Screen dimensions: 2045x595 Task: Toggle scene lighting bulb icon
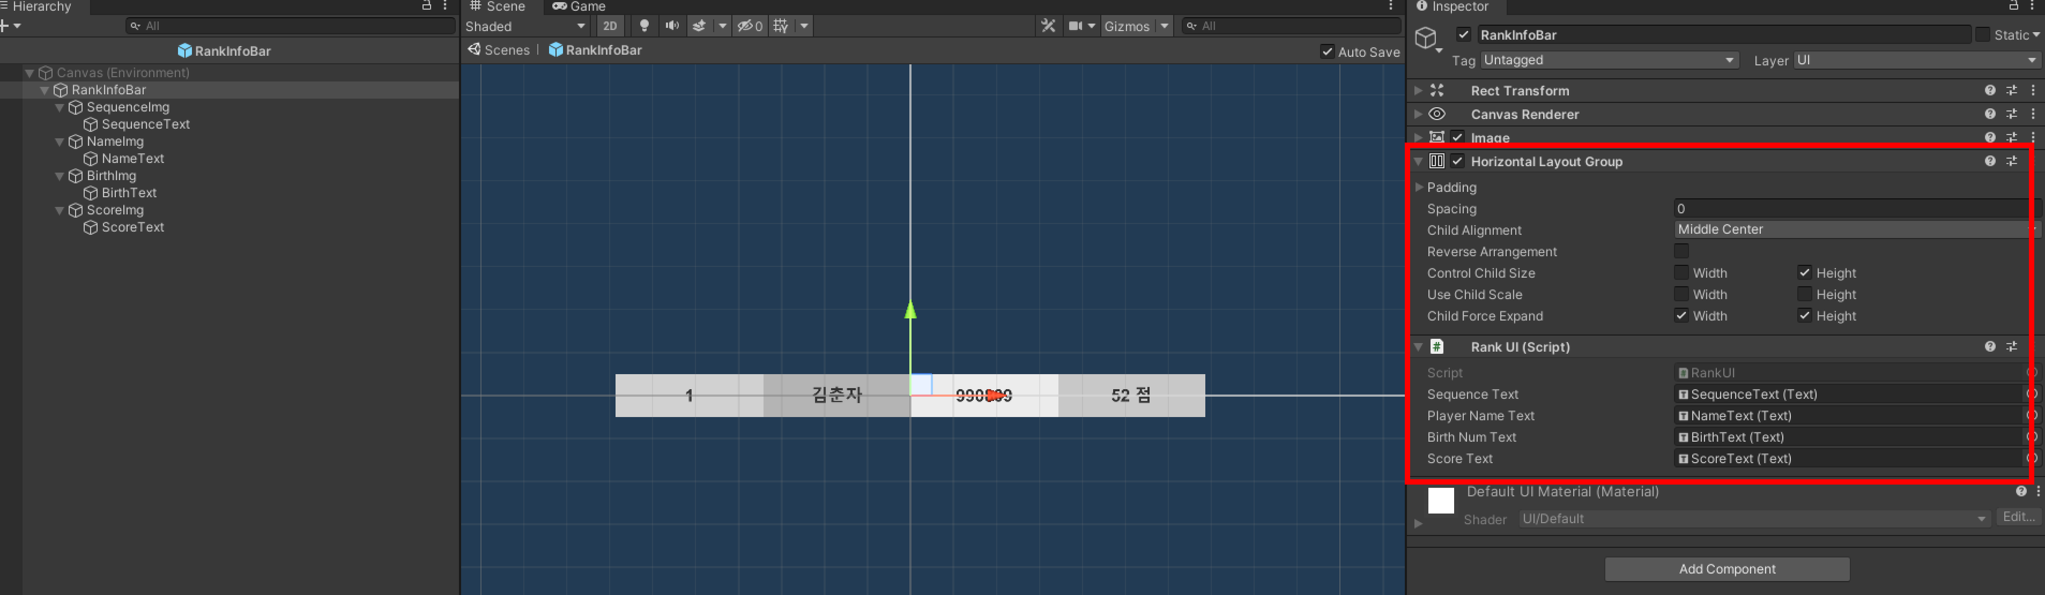coord(644,26)
